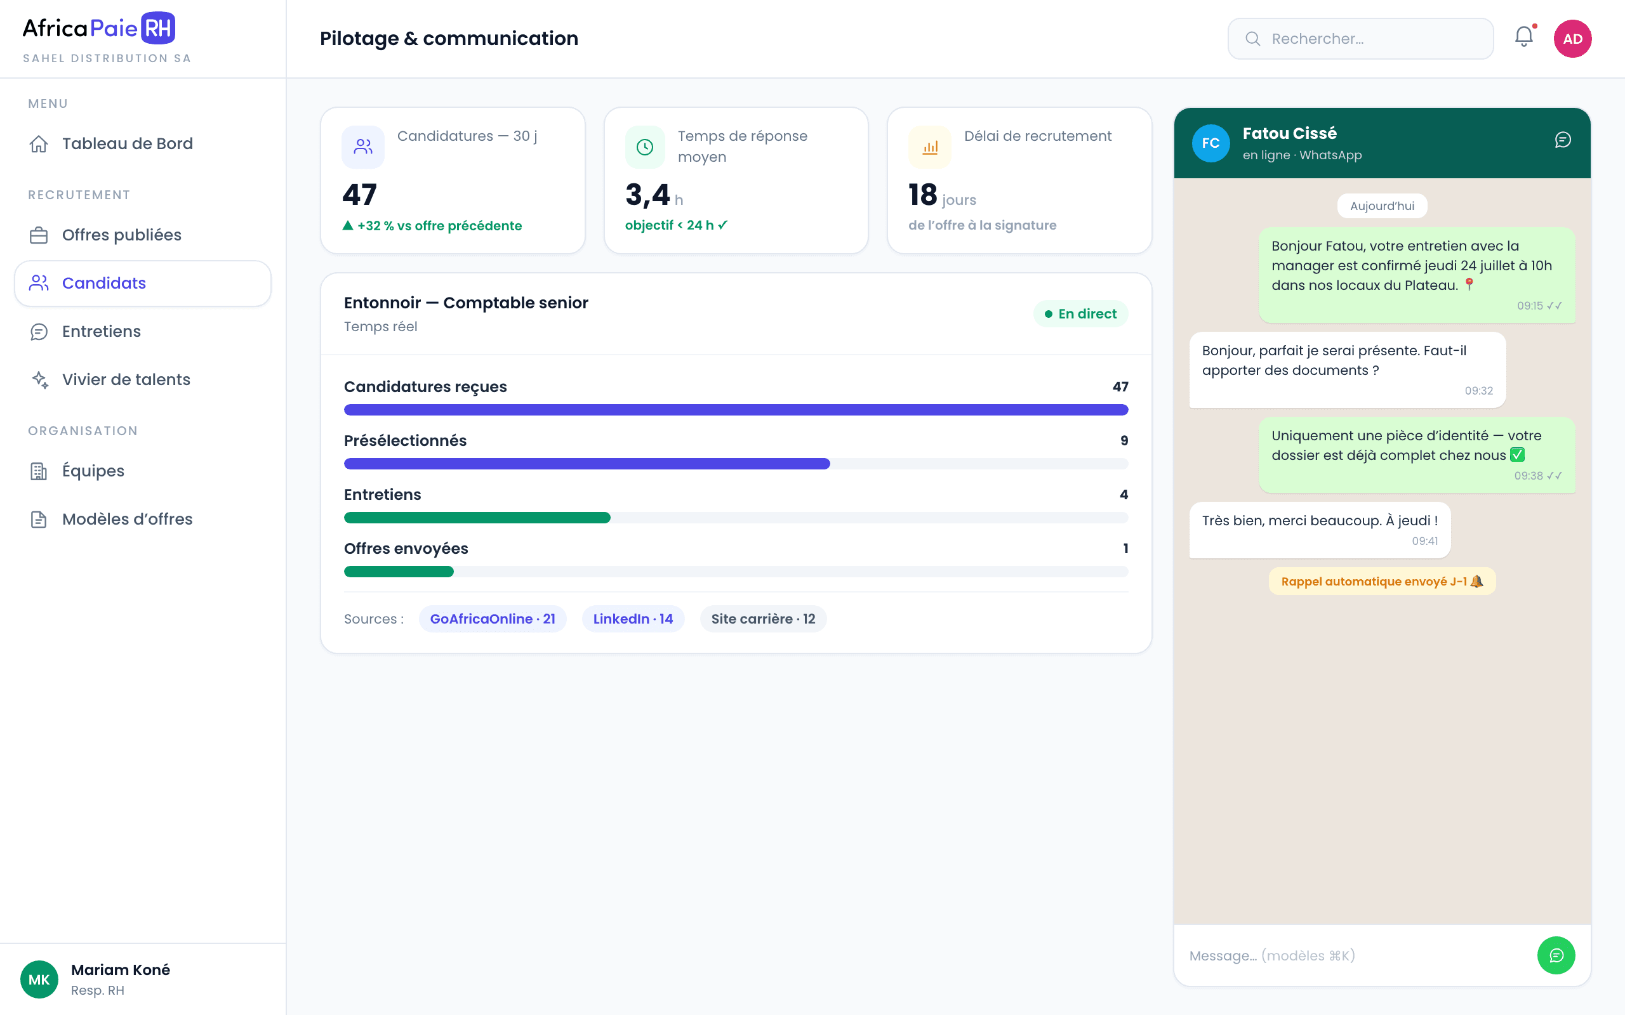Click the SAHEL DISTRIBUTION SA company name
The height and width of the screenshot is (1015, 1625).
(x=107, y=58)
